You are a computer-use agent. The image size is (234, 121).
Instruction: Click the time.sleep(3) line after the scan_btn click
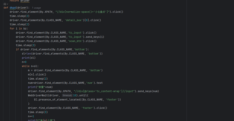(26, 45)
